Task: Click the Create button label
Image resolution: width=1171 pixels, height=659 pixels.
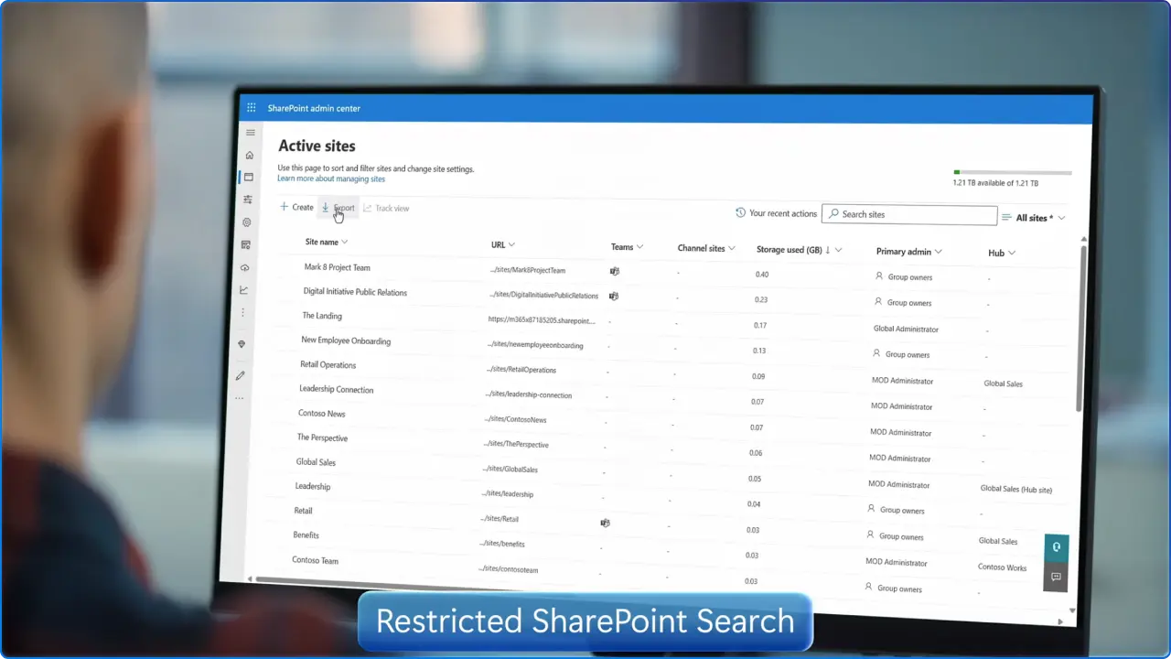Action: (x=302, y=207)
